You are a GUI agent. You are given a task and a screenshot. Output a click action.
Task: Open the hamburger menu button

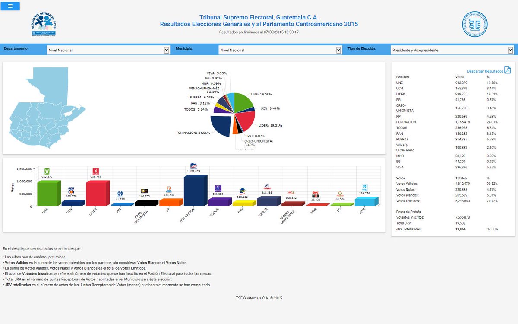click(10, 6)
